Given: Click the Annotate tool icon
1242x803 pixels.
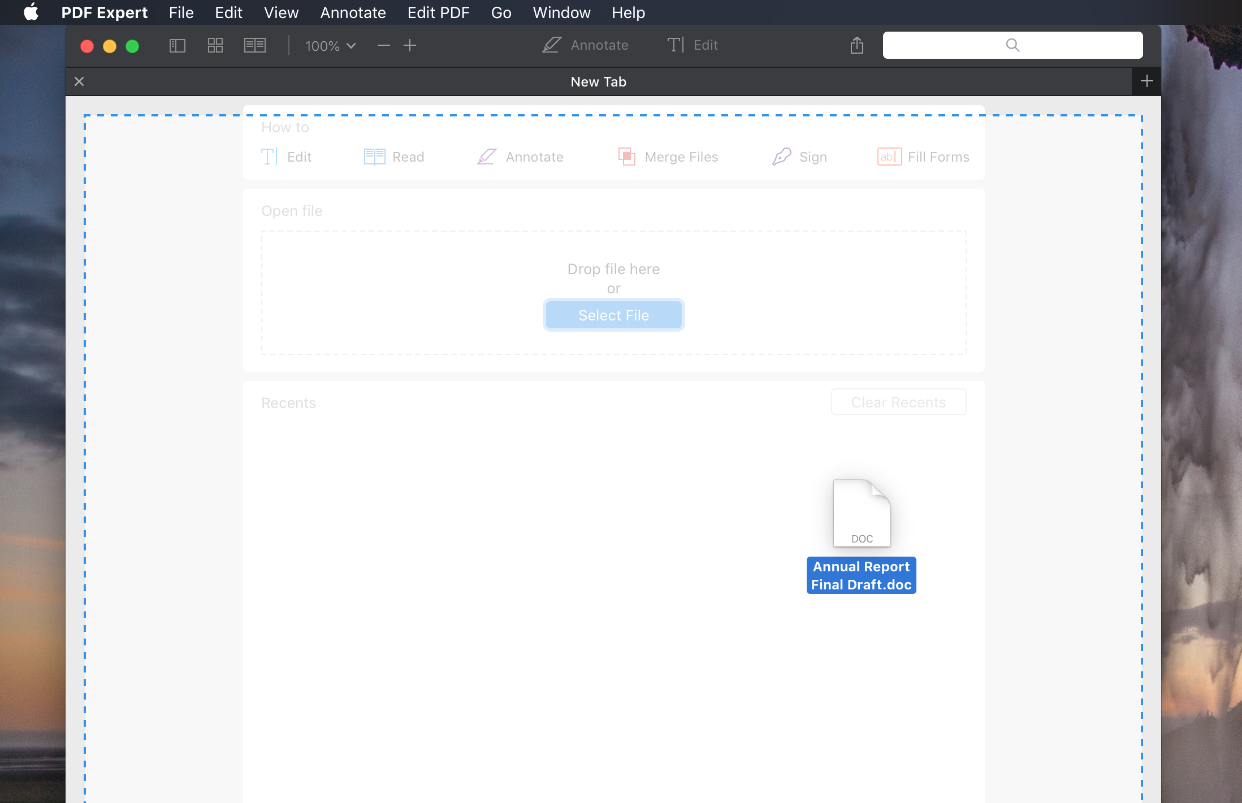Looking at the screenshot, I should [549, 44].
